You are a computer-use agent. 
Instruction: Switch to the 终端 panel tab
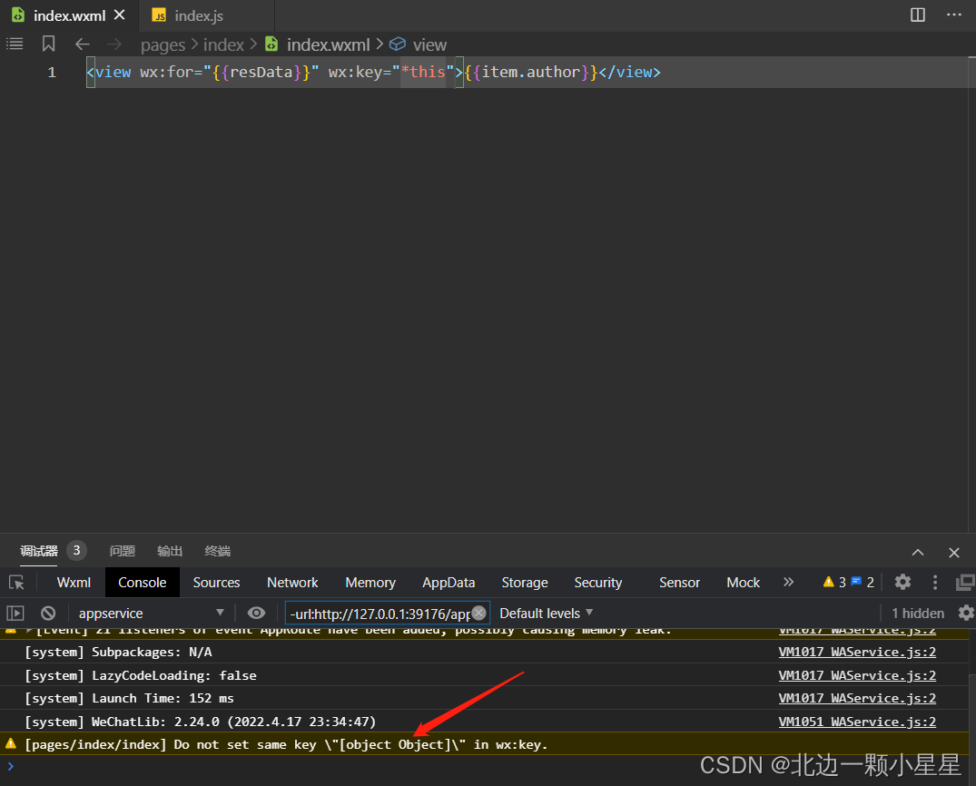pos(217,551)
